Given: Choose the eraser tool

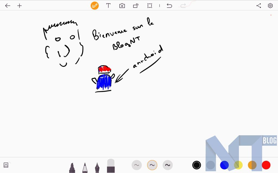Looking at the screenshot, I should pos(111,166).
